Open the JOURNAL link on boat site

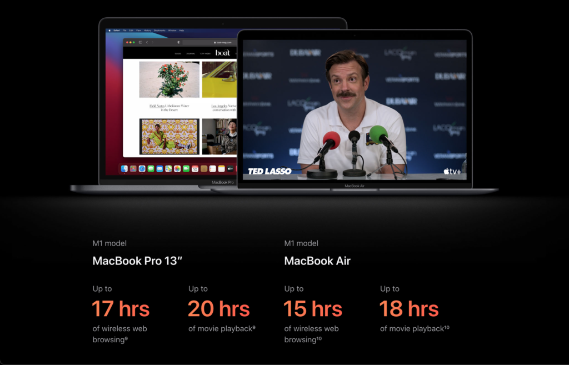coord(191,54)
